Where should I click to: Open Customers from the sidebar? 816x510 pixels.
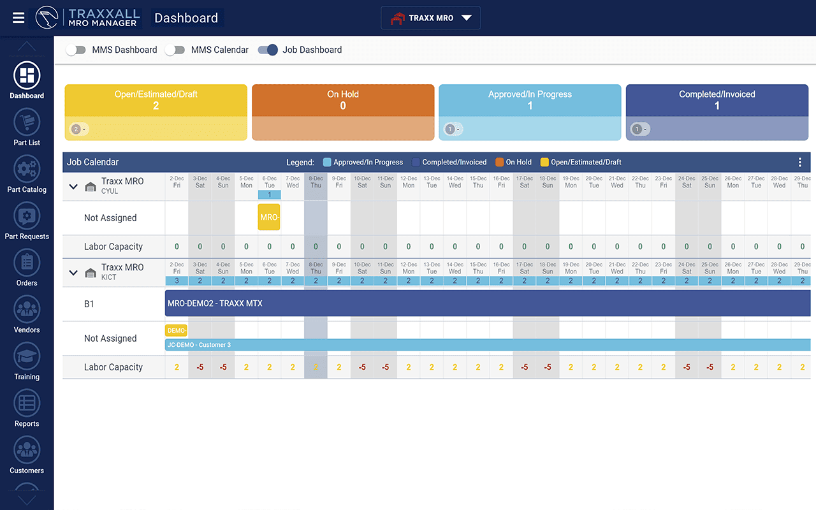(x=27, y=450)
